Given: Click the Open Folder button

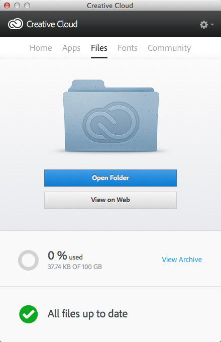Looking at the screenshot, I should click(111, 178).
